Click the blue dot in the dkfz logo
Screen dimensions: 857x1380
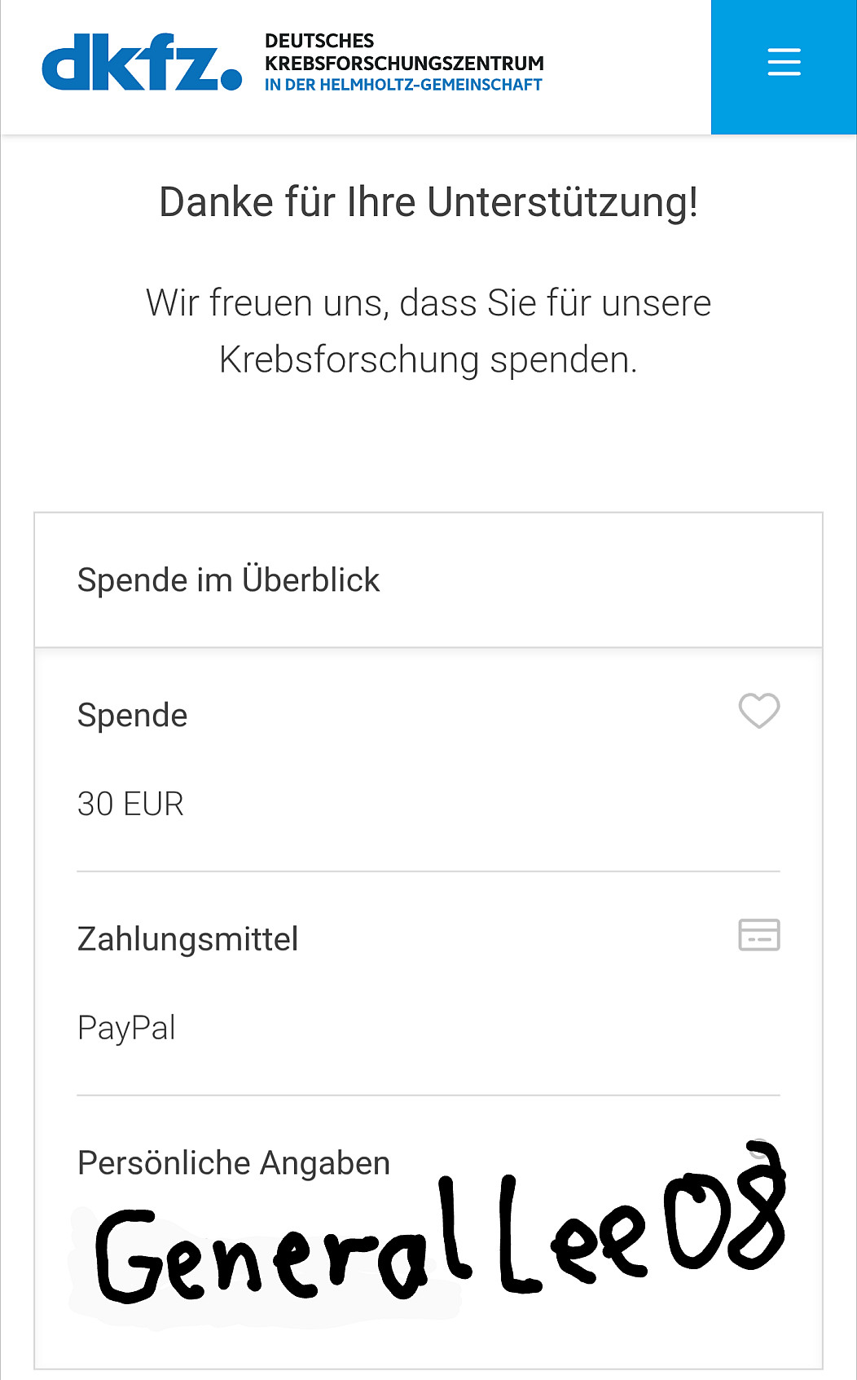point(231,79)
